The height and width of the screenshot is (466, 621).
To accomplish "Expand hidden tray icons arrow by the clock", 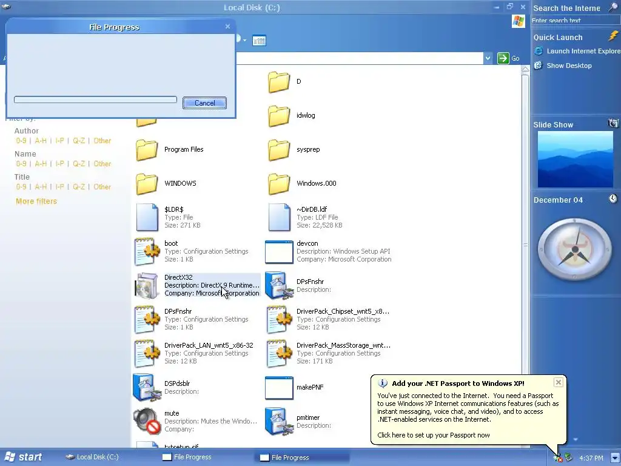I will pos(615,458).
